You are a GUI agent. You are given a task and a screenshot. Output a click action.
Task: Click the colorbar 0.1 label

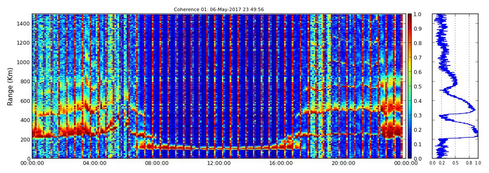[x=418, y=144]
